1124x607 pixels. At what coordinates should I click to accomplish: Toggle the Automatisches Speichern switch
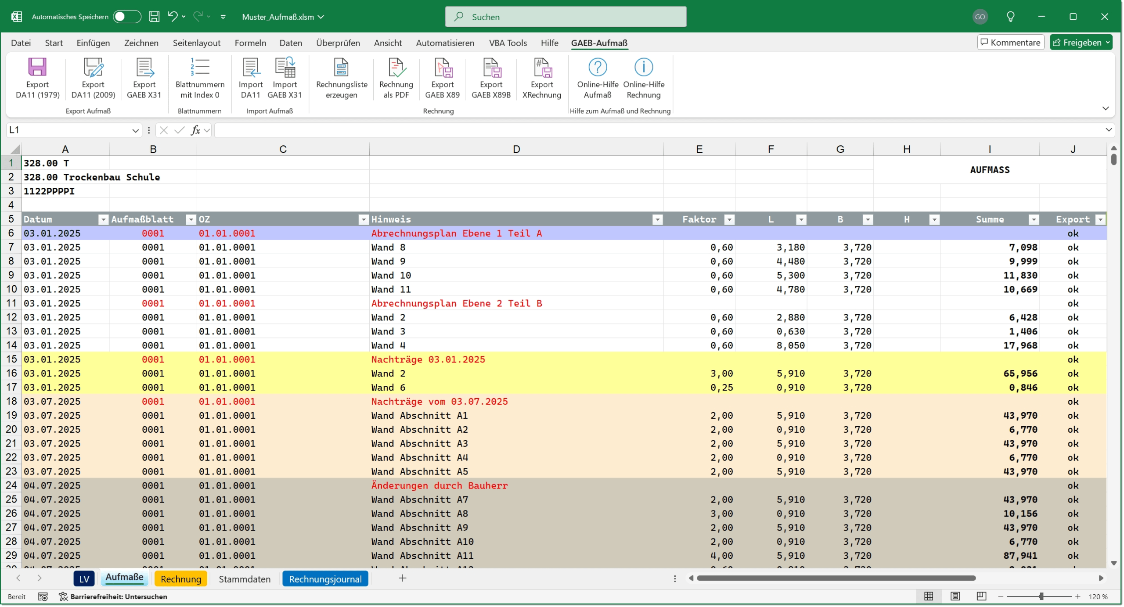click(127, 17)
